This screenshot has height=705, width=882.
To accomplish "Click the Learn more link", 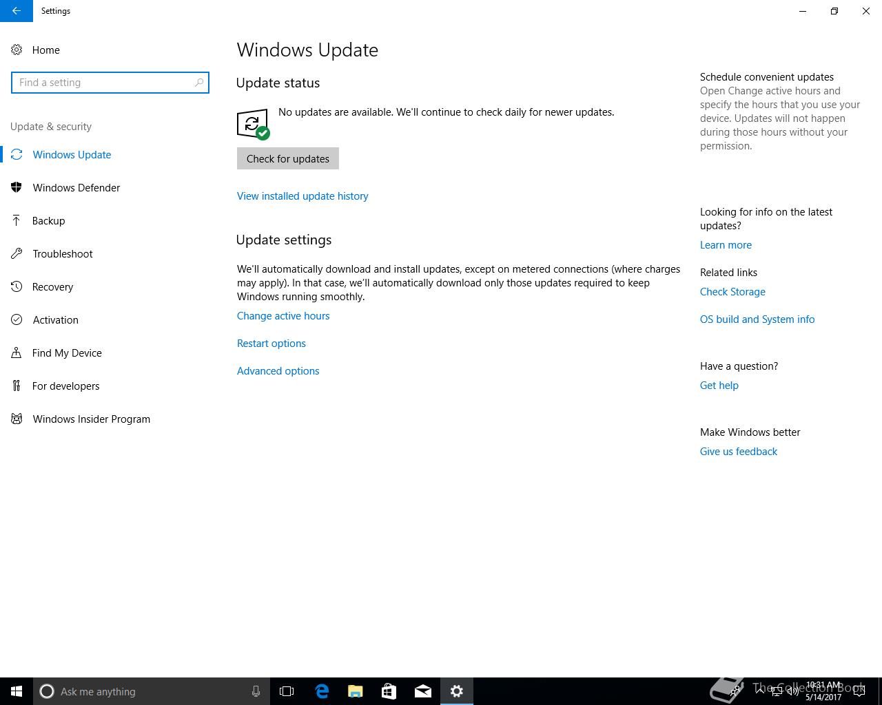I will tap(726, 245).
